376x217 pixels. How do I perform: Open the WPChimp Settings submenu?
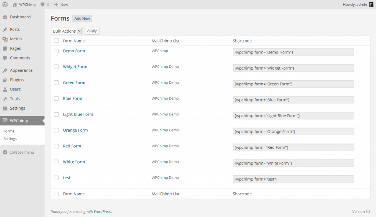(x=10, y=139)
